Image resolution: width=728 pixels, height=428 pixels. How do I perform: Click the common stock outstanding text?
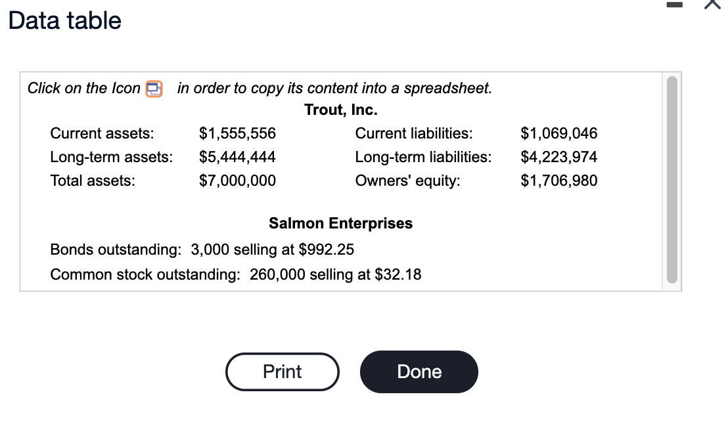click(235, 274)
